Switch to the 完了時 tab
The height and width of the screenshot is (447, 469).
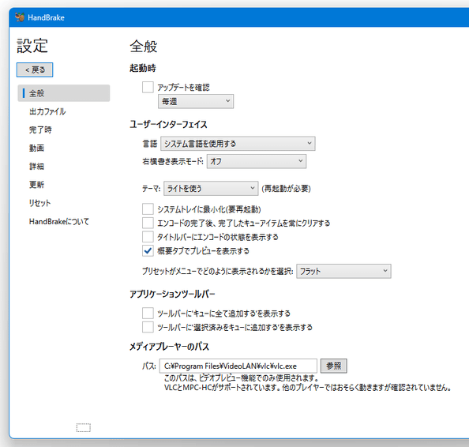coord(40,130)
